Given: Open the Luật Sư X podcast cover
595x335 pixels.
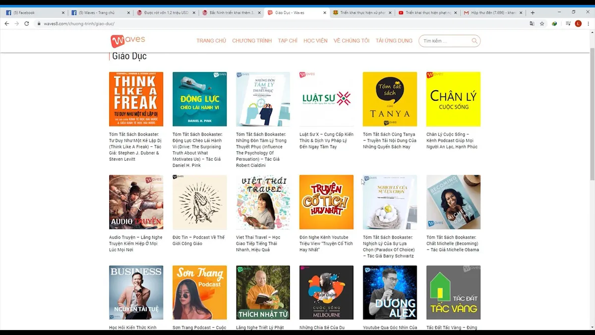Looking at the screenshot, I should coord(326,99).
